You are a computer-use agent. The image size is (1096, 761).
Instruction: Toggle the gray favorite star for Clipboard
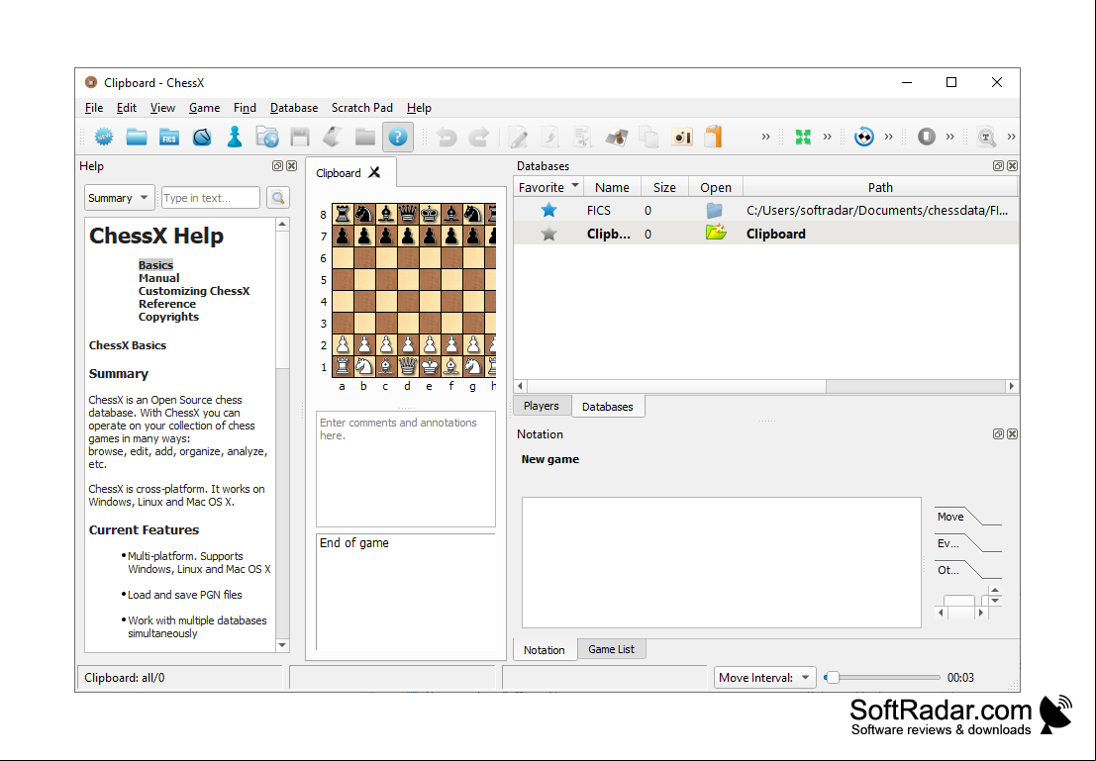click(x=548, y=234)
